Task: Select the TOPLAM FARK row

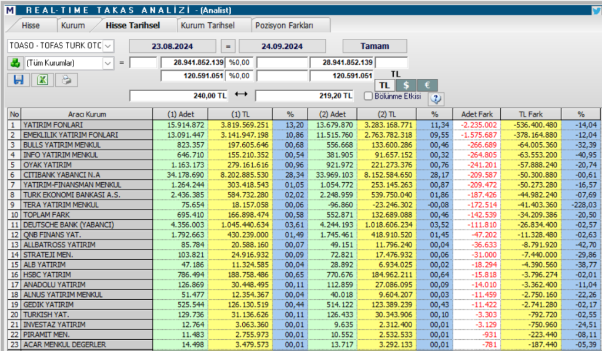Action: [304, 215]
